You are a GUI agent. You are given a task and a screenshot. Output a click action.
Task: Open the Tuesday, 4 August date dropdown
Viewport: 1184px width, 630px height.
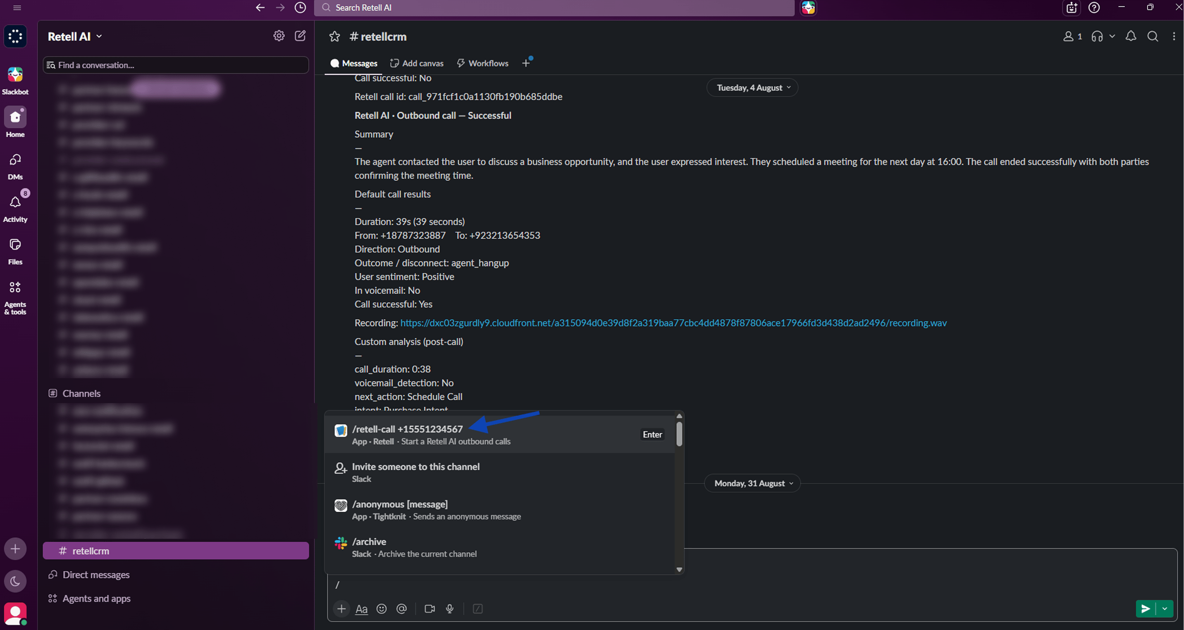(752, 87)
